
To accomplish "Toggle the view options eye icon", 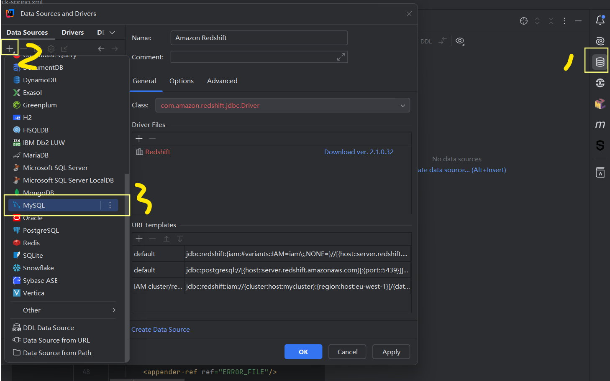I will point(460,41).
